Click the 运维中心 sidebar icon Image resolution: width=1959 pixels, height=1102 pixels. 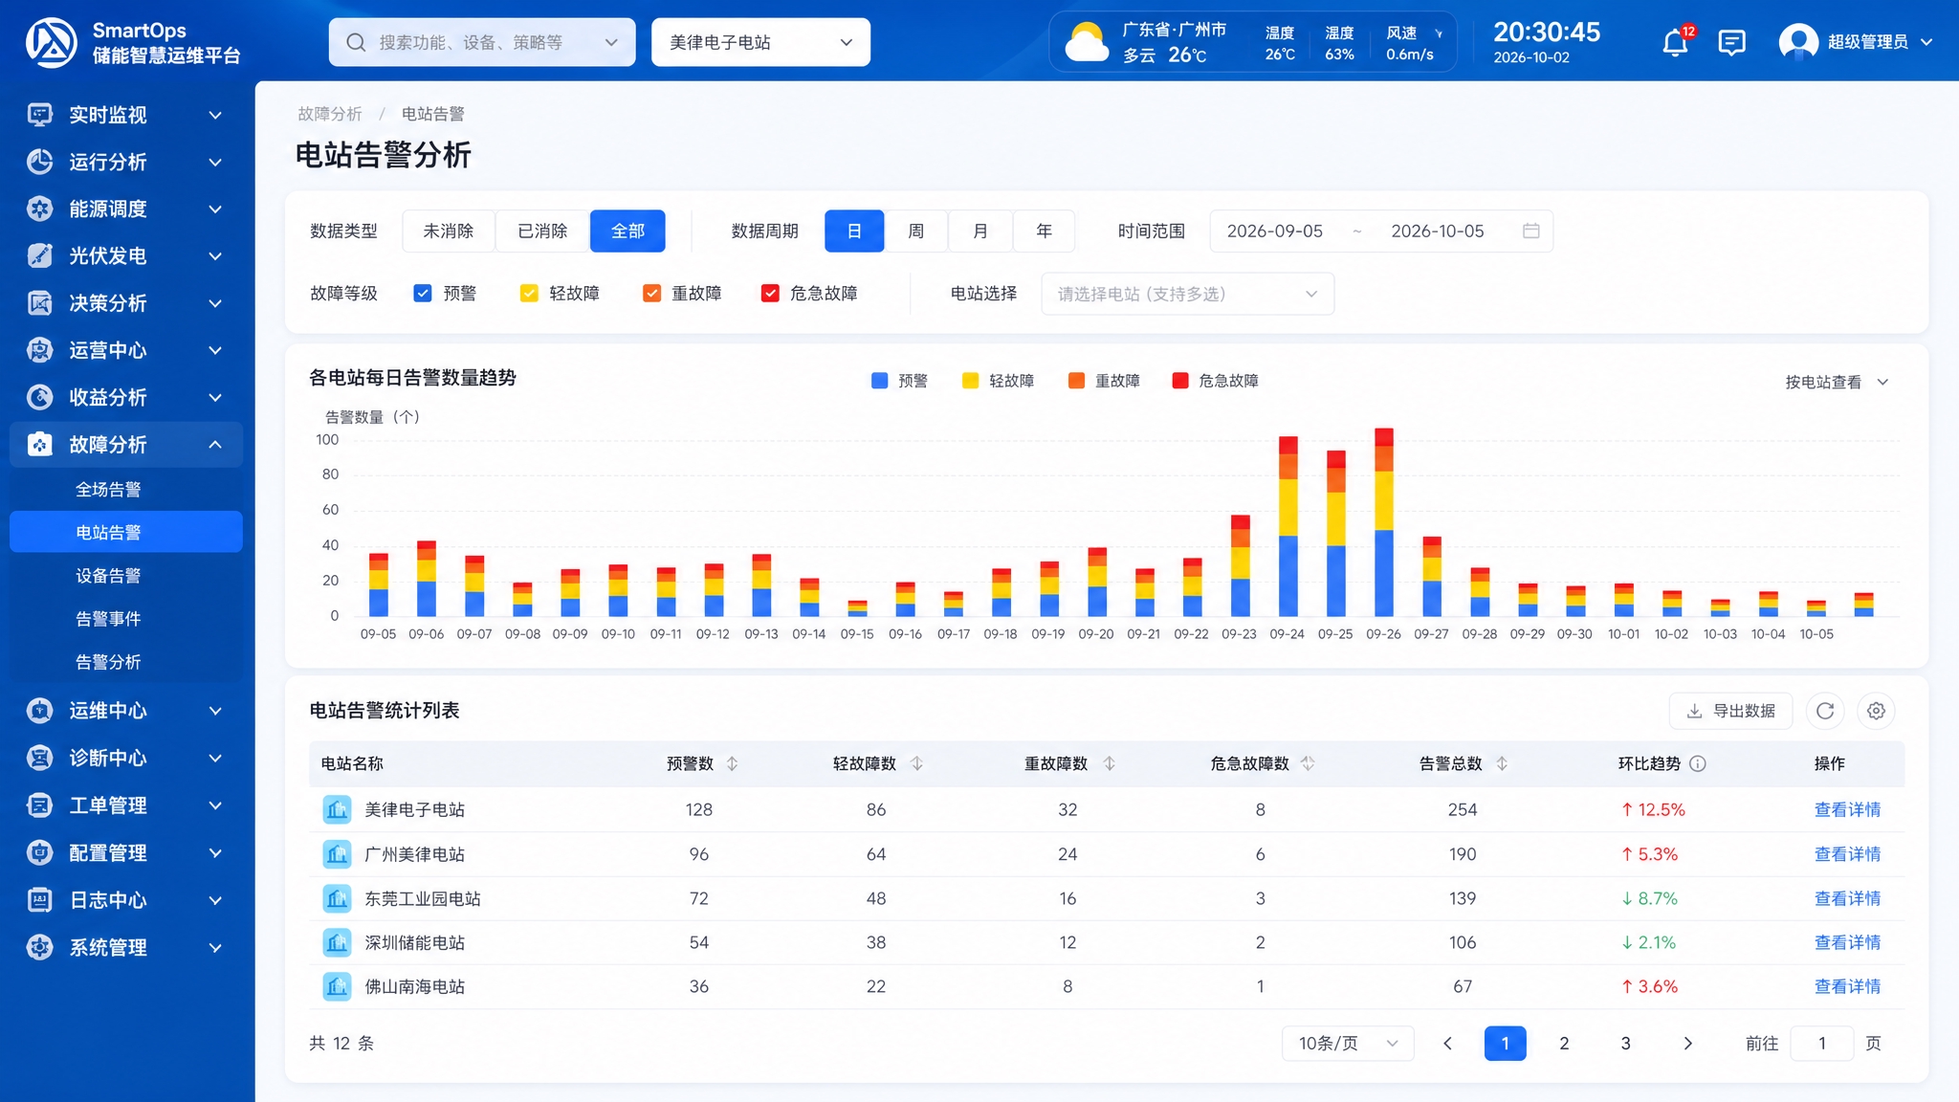tap(39, 711)
